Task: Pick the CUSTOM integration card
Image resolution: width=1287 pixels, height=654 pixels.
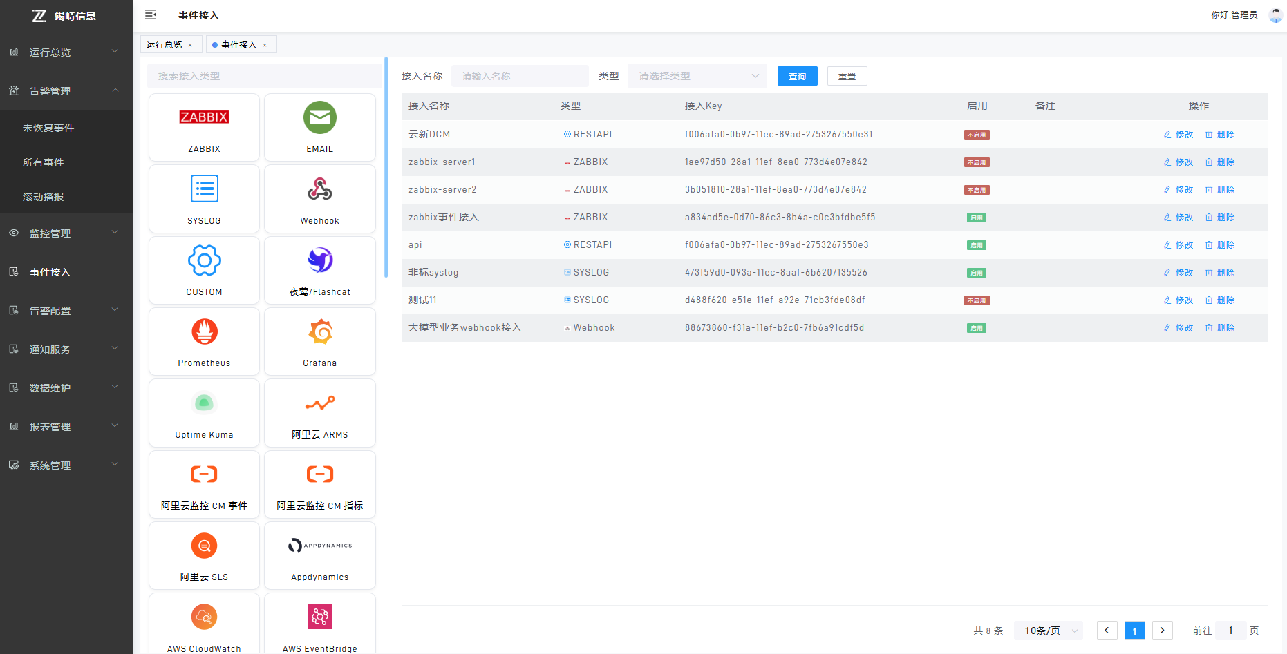Action: click(204, 270)
